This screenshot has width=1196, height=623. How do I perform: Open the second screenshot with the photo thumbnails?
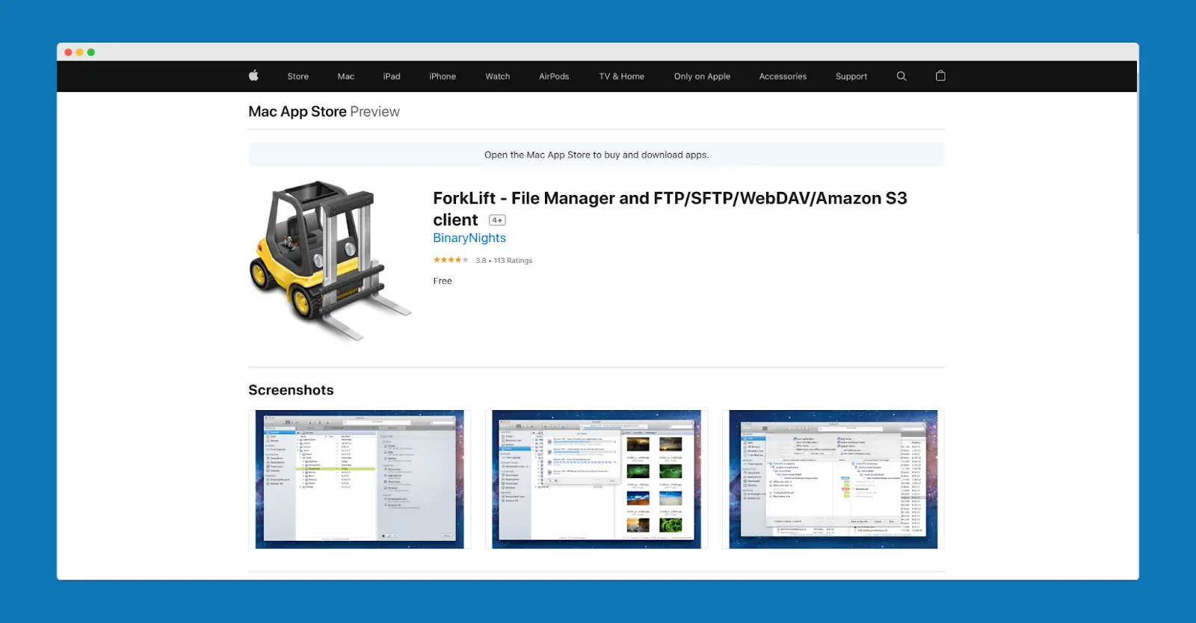point(596,479)
